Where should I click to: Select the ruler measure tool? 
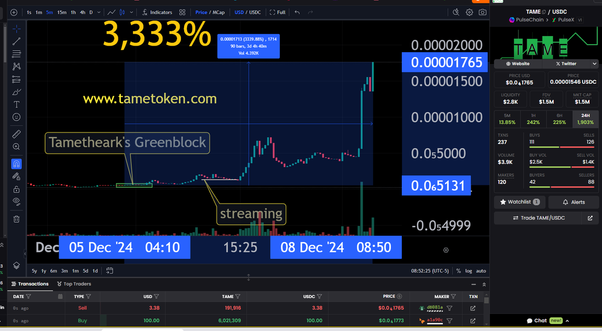(17, 134)
